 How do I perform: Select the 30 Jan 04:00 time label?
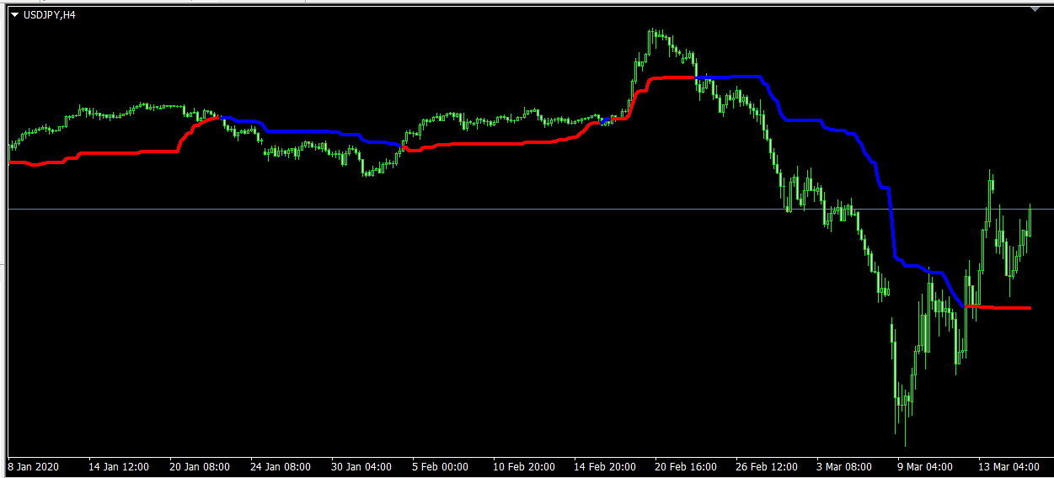(361, 466)
